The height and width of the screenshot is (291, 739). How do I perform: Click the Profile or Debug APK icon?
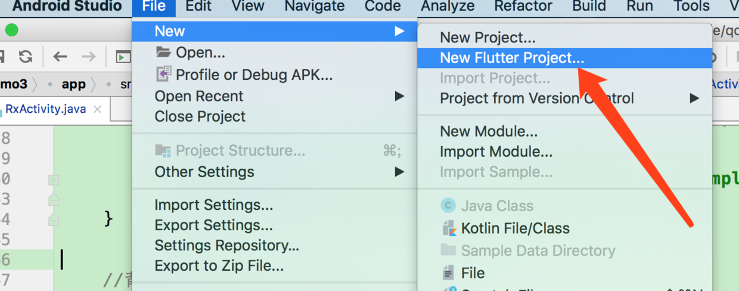[x=163, y=75]
